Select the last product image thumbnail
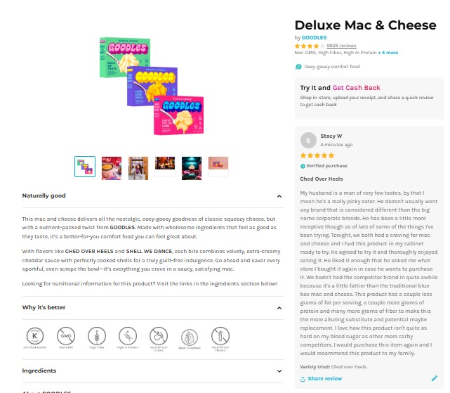 click(x=218, y=166)
